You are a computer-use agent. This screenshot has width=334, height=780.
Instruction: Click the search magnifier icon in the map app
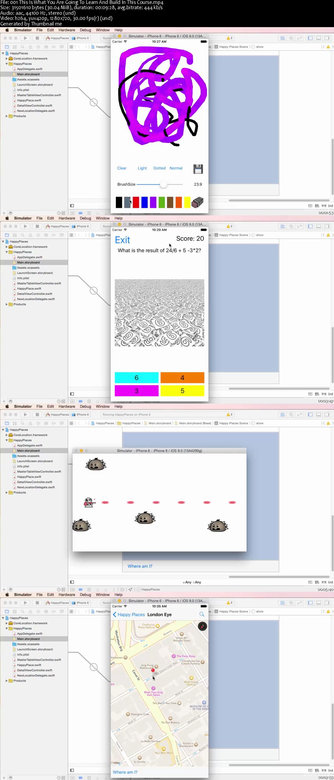click(x=202, y=614)
